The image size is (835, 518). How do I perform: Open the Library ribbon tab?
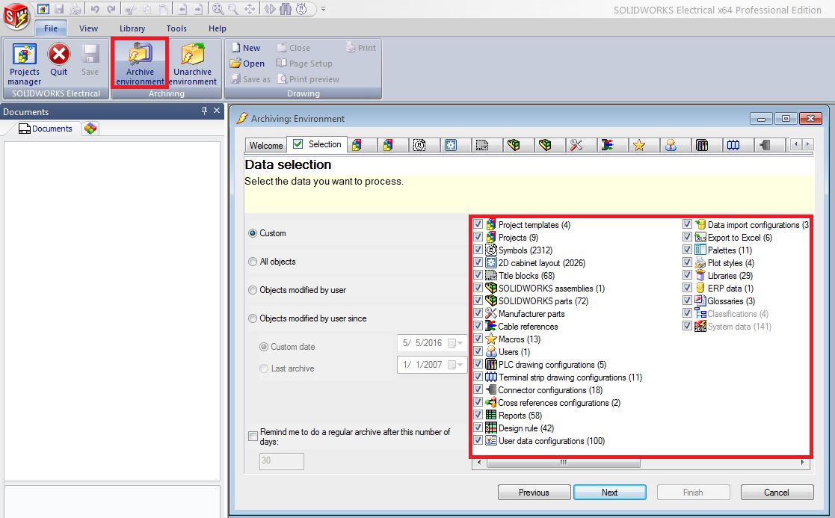pos(132,28)
